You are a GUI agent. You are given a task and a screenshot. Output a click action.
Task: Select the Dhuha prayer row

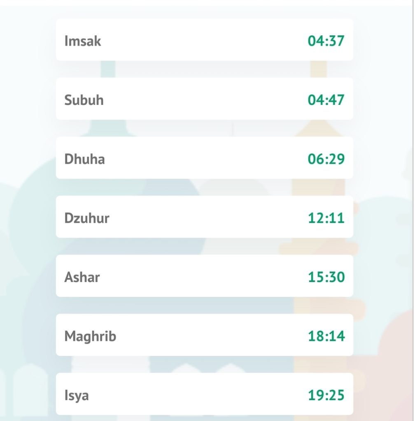pos(205,158)
